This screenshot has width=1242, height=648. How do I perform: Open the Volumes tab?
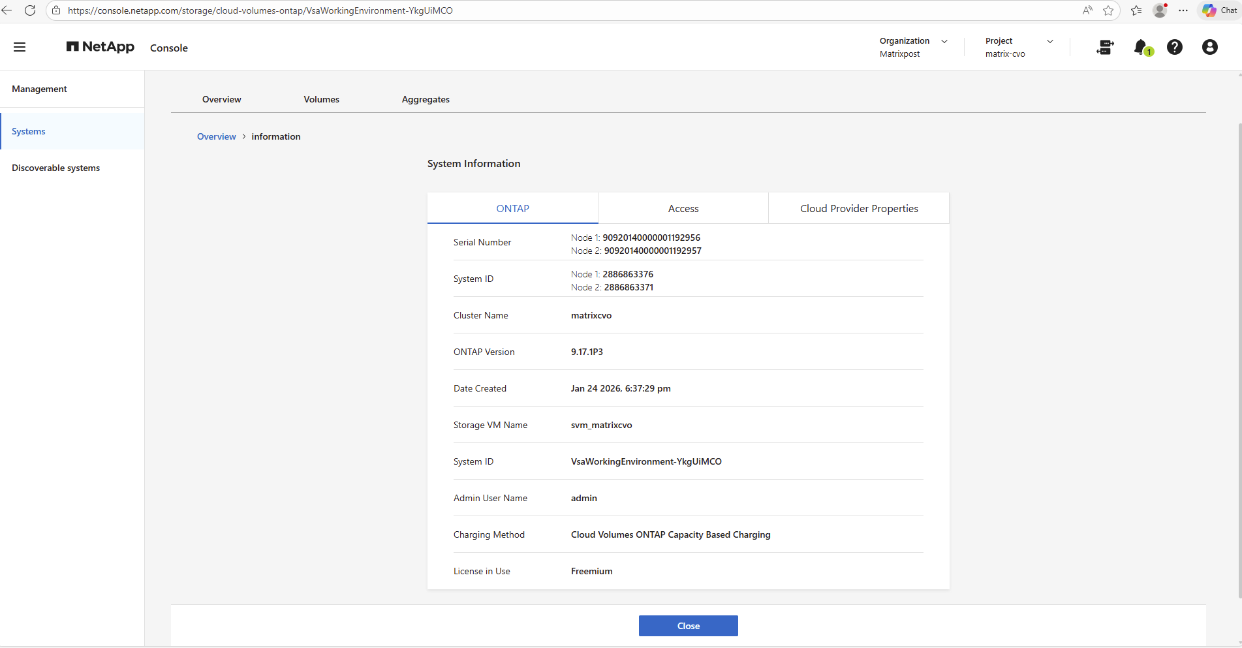[321, 99]
